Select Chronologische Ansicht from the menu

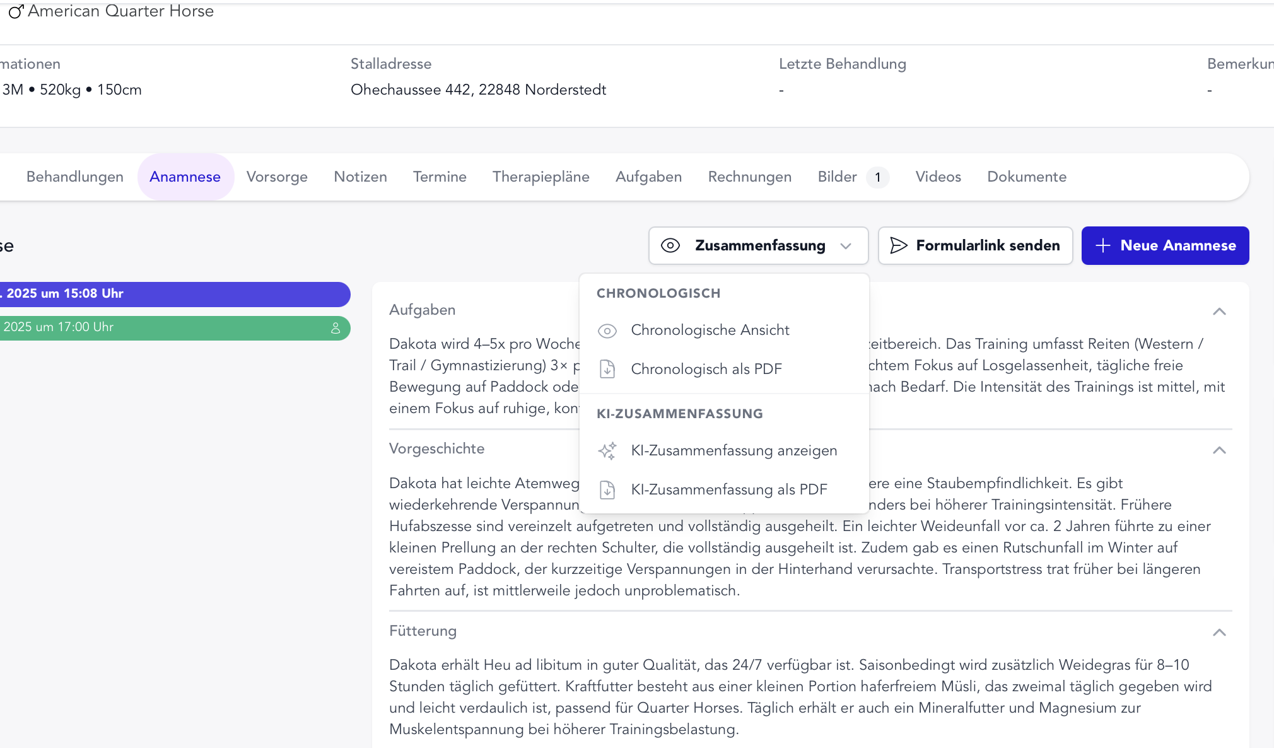click(x=710, y=330)
